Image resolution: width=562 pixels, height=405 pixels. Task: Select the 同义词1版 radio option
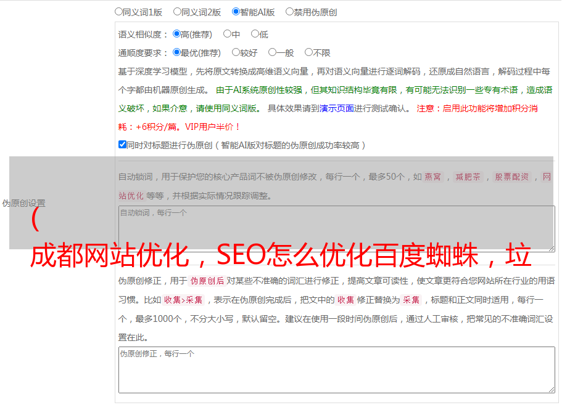(x=118, y=12)
